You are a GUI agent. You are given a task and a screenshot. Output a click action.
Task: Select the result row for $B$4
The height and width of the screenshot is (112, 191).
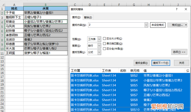pyautogui.click(x=130, y=80)
